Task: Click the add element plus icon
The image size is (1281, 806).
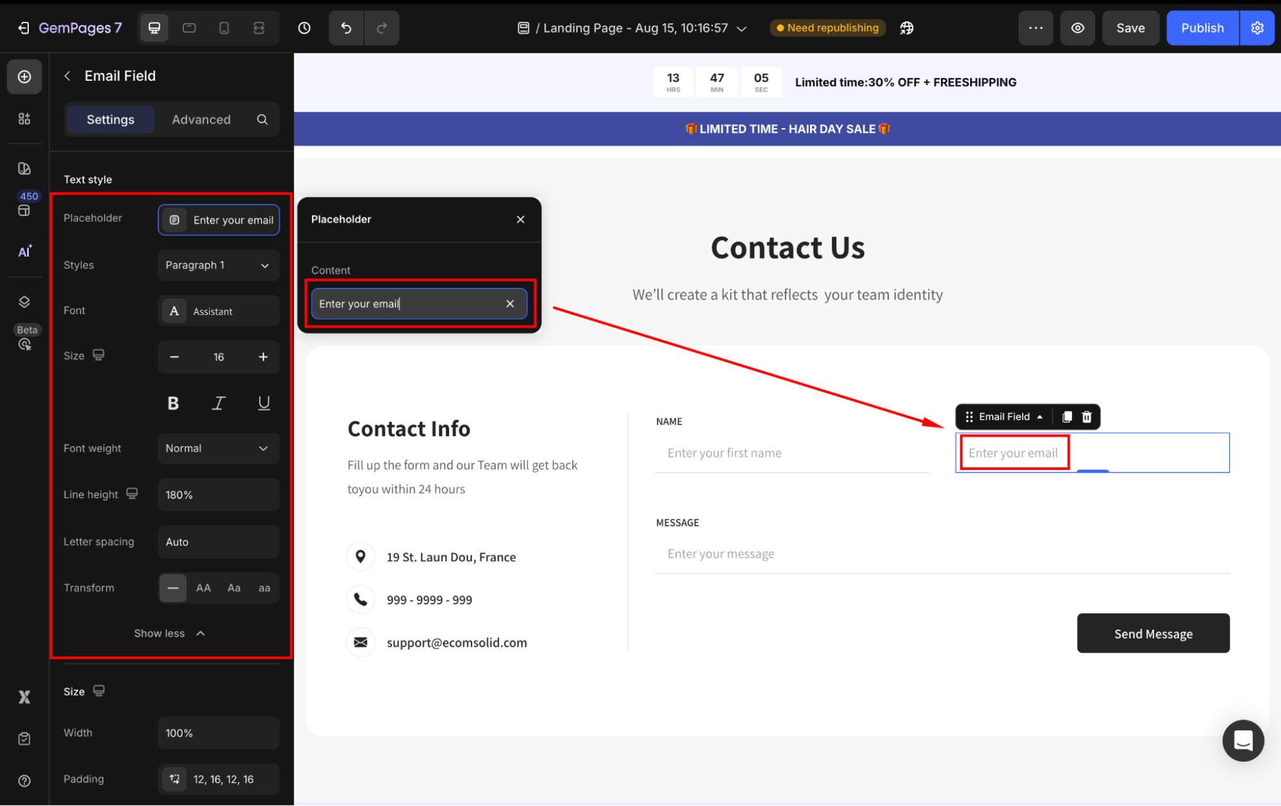Action: [x=24, y=77]
